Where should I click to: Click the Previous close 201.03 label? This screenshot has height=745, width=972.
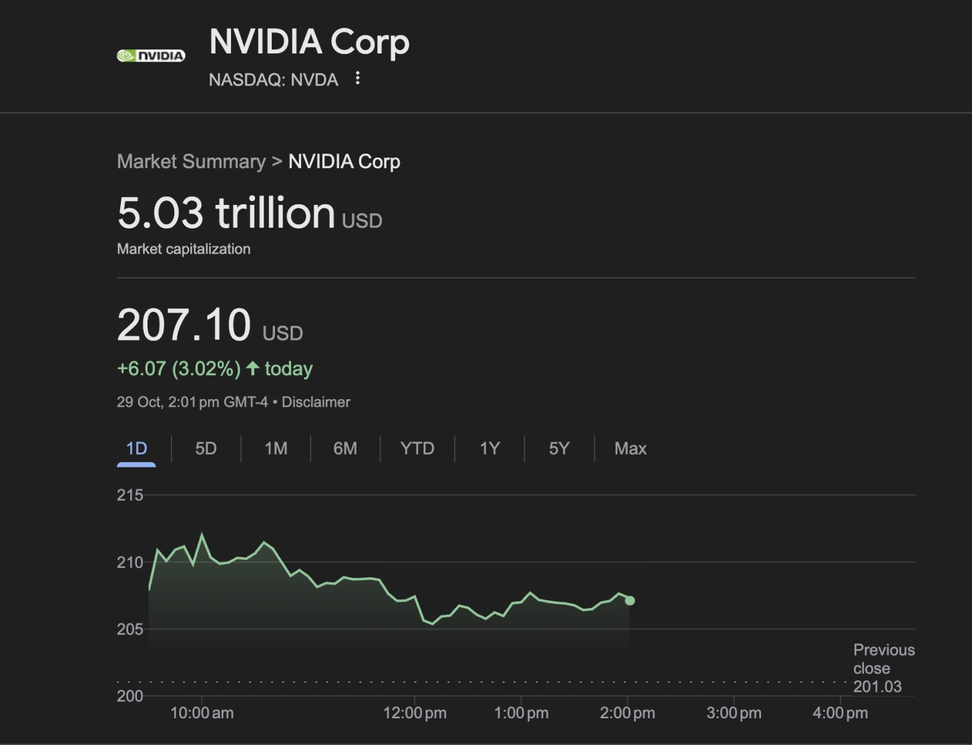click(883, 668)
